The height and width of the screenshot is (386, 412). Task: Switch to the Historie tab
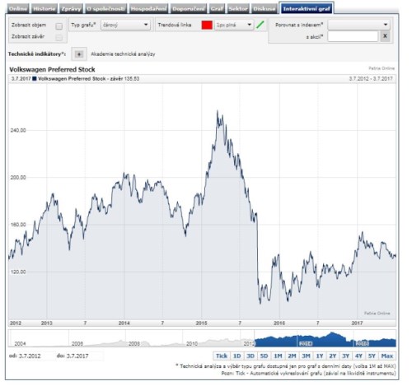pyautogui.click(x=44, y=9)
